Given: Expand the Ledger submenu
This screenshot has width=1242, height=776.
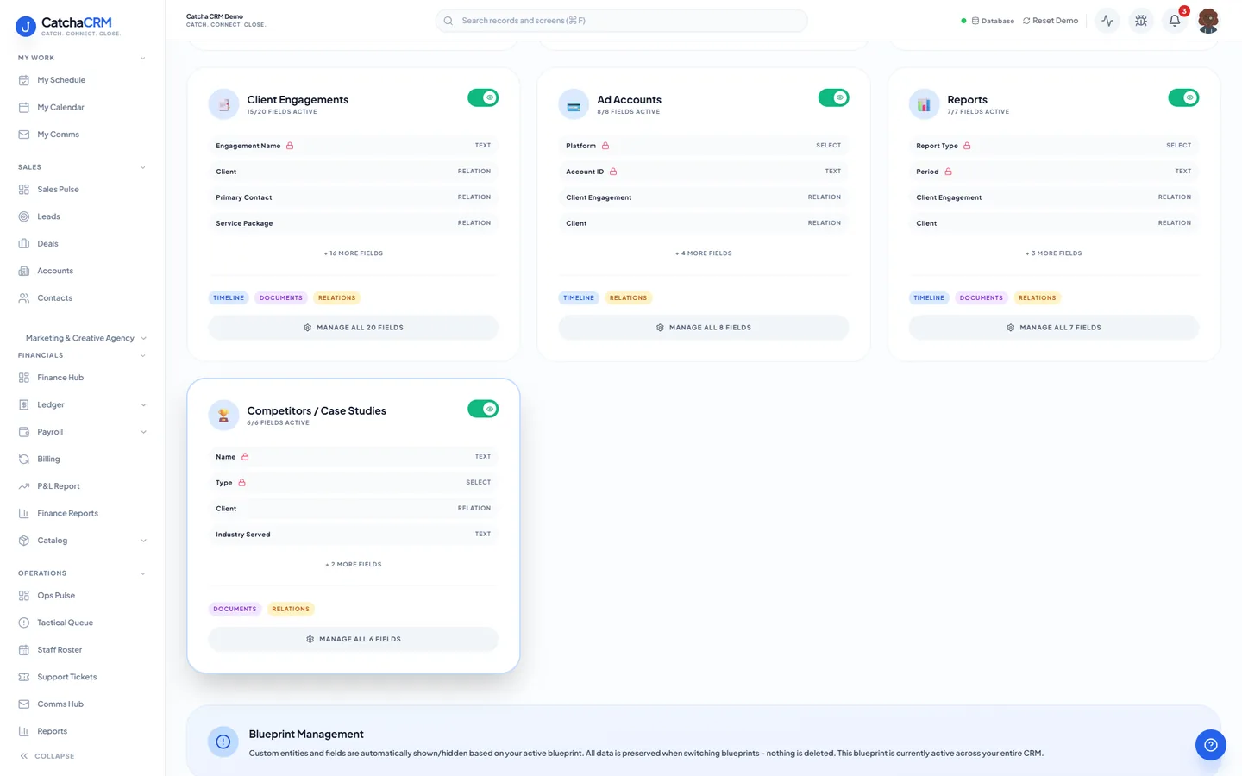Looking at the screenshot, I should [x=143, y=405].
